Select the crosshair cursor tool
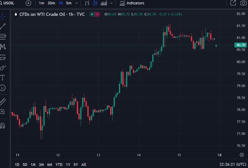This screenshot has height=168, width=248. (3, 17)
